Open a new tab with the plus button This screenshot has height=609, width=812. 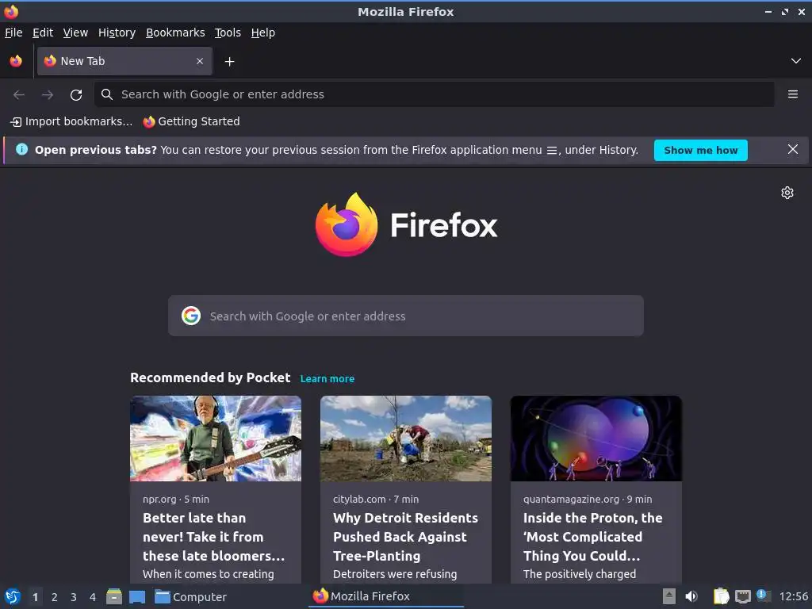[229, 62]
